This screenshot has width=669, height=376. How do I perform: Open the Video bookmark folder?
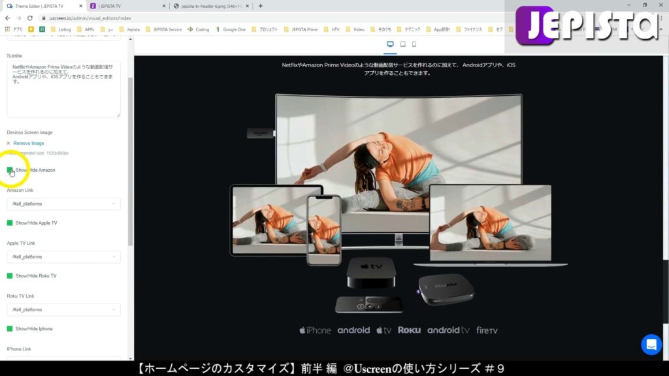click(x=355, y=29)
